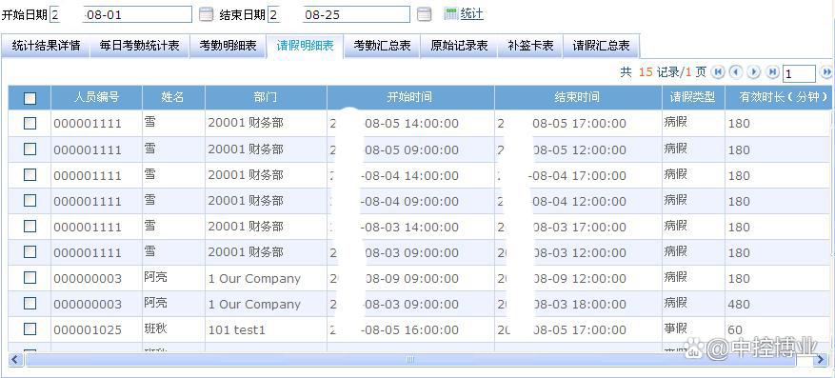Click 1 Our Company in the 480-minute row
Viewport: 835px width, 378px height.
[254, 304]
